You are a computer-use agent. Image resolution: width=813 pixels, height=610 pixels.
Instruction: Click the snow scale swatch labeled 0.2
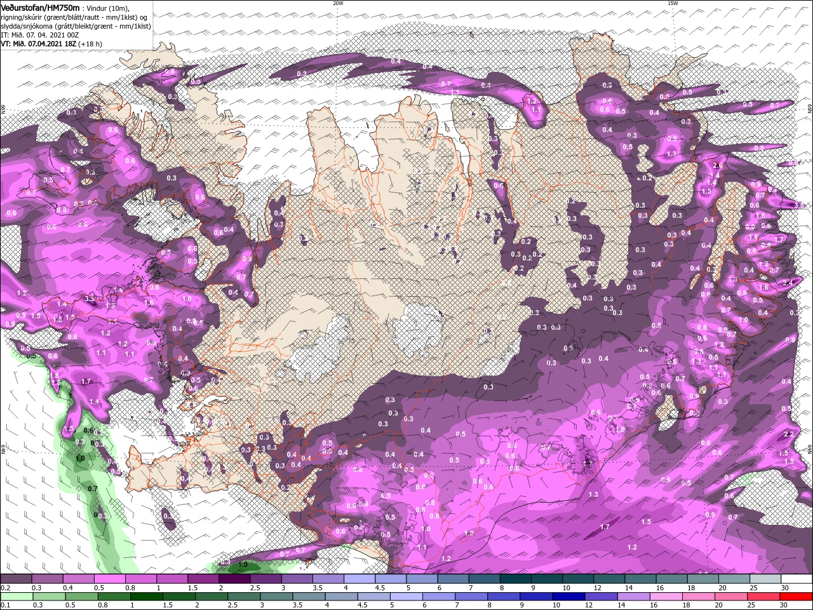coord(16,579)
